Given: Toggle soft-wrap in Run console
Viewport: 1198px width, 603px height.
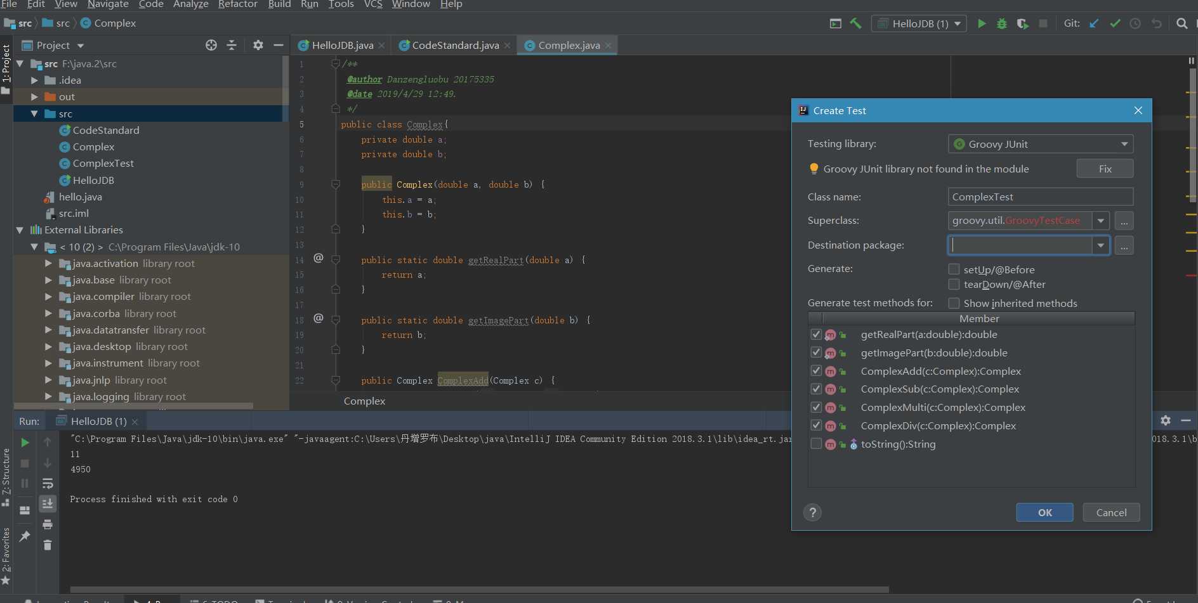Looking at the screenshot, I should (x=48, y=484).
